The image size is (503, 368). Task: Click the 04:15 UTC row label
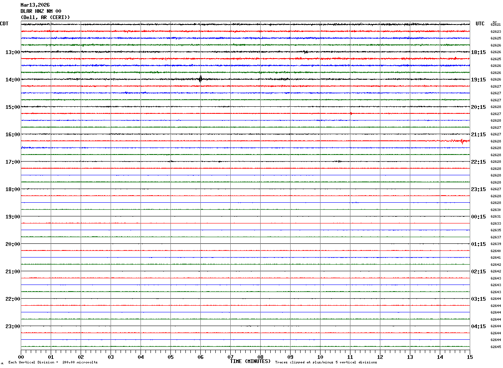pos(478,326)
